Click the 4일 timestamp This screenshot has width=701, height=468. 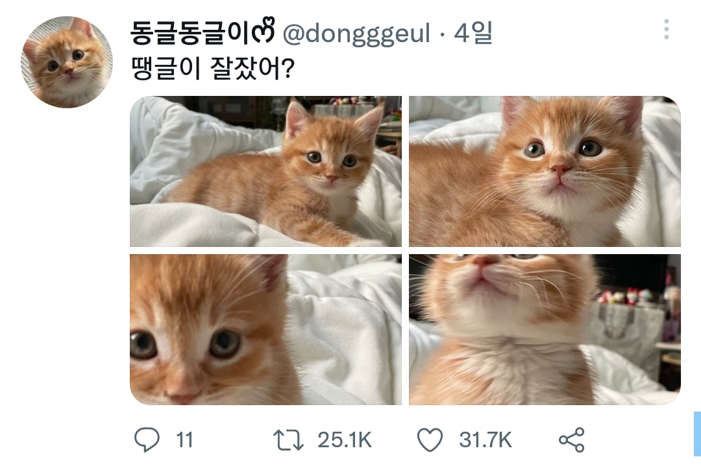point(473,33)
